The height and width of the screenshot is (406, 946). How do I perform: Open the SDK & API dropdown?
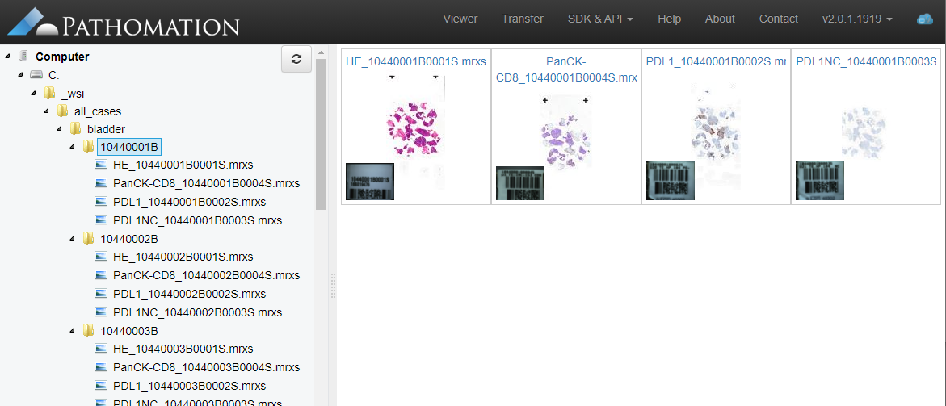(x=601, y=19)
